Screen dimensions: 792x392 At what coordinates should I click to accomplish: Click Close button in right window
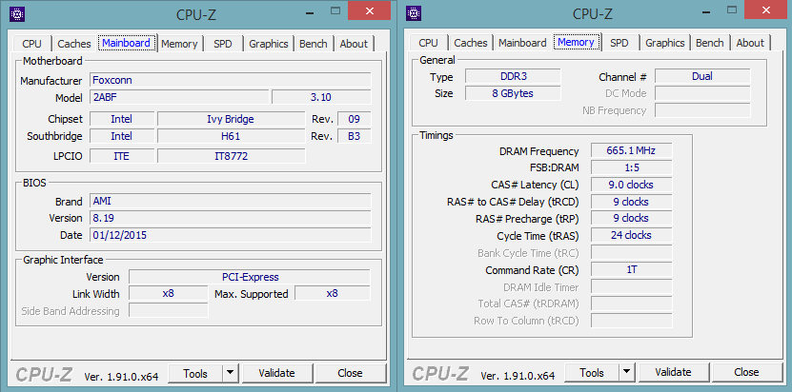(x=746, y=373)
